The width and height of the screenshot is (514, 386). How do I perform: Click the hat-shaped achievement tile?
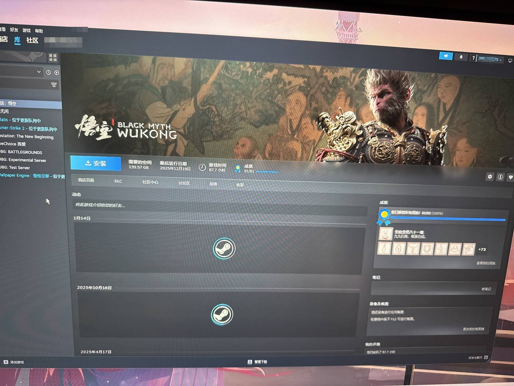[x=454, y=249]
